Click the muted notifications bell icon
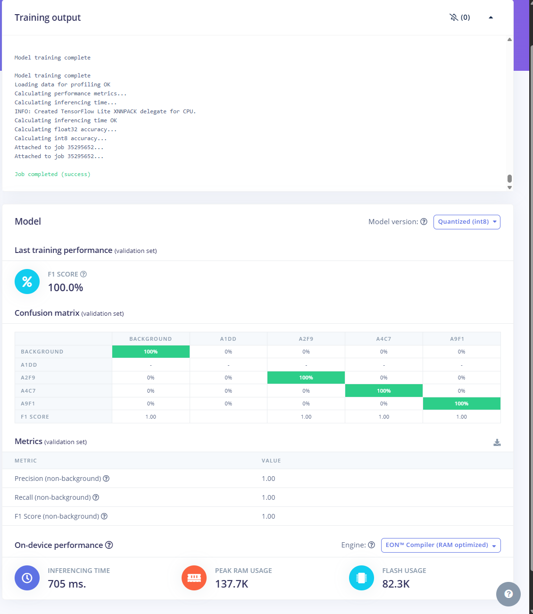The height and width of the screenshot is (614, 533). (454, 17)
